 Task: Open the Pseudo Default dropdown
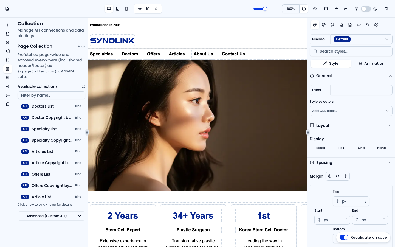(361, 39)
